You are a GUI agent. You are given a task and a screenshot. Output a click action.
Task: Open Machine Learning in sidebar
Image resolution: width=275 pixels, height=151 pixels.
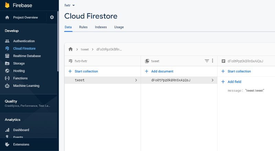(x=26, y=86)
